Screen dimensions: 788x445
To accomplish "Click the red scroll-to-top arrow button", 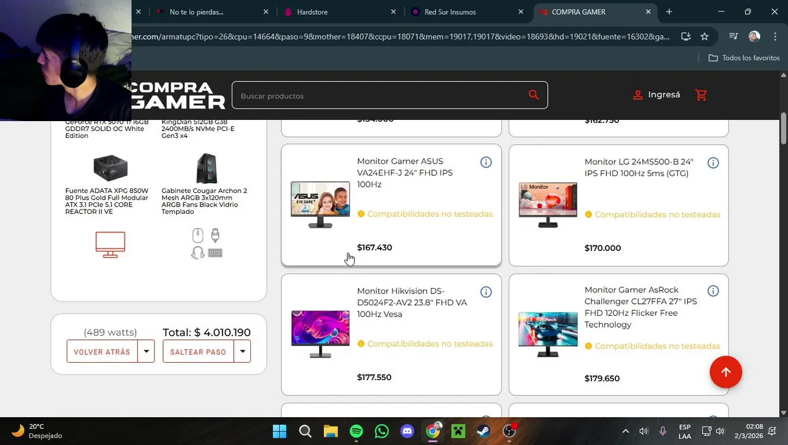I will coord(726,372).
